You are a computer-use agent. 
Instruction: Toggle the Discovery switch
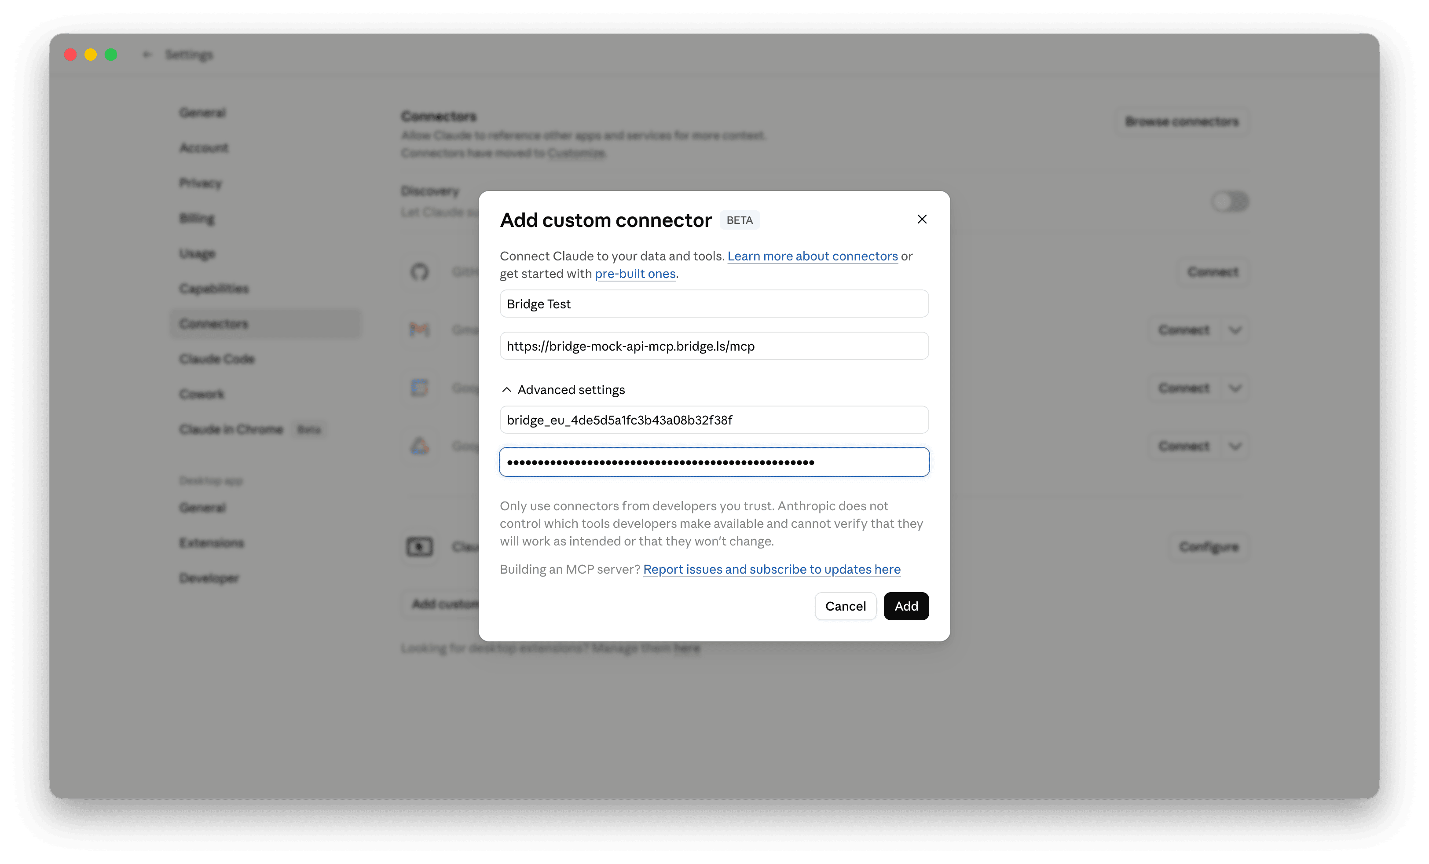[1230, 202]
